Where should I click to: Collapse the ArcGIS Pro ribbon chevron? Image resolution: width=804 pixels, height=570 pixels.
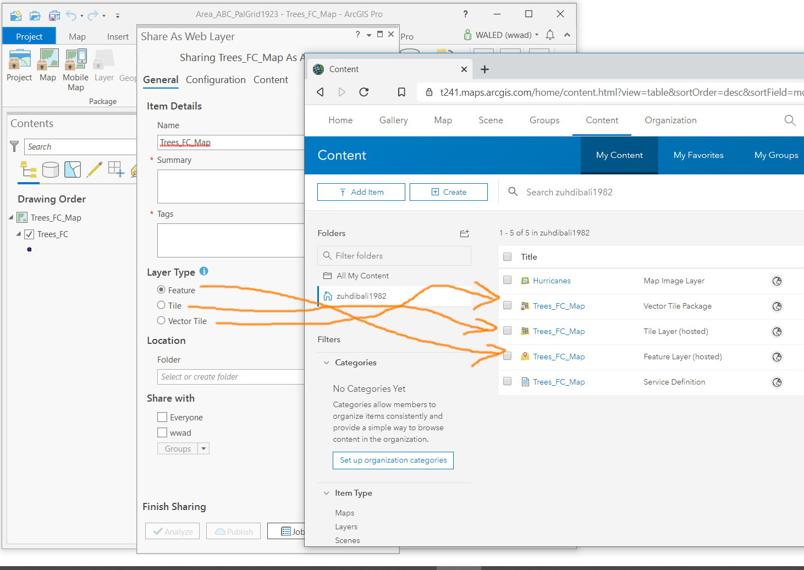pos(567,35)
